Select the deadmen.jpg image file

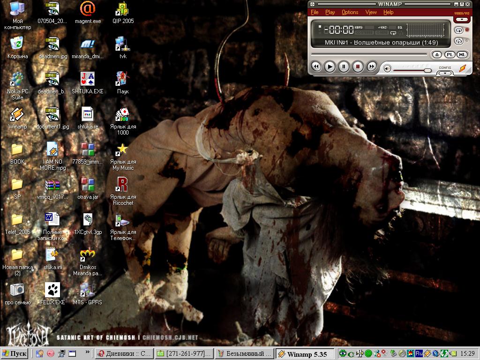coord(52,48)
